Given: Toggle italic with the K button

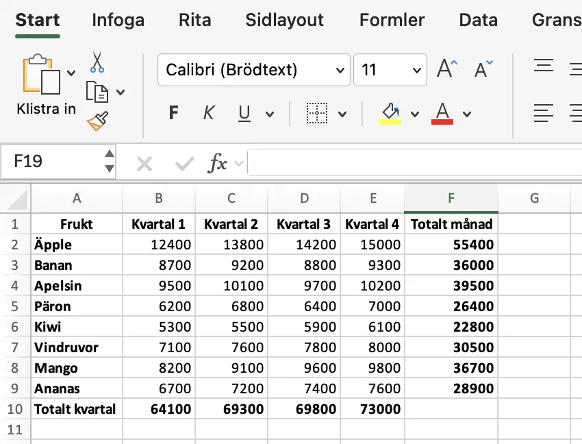Looking at the screenshot, I should point(209,113).
